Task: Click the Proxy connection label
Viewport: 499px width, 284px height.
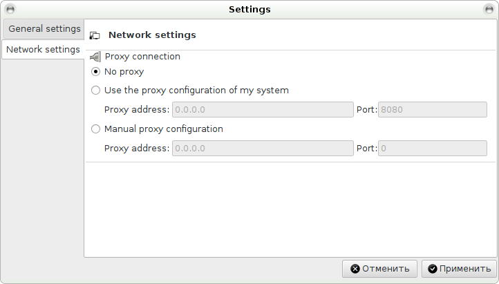Action: point(142,57)
